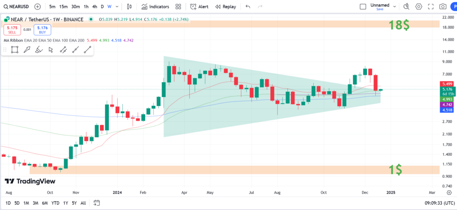Open chart settings hexagon icon
This screenshot has width=457, height=210.
(x=418, y=7)
